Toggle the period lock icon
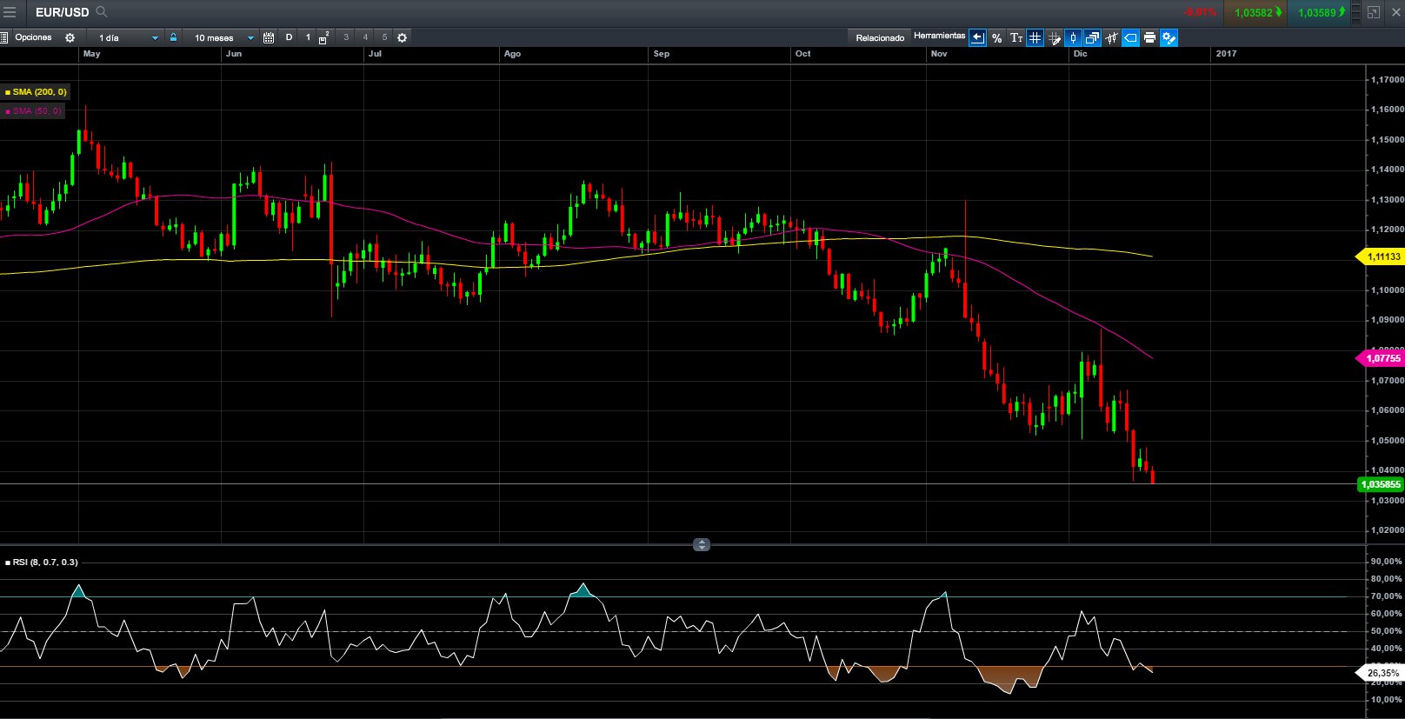The height and width of the screenshot is (719, 1405). pos(174,37)
